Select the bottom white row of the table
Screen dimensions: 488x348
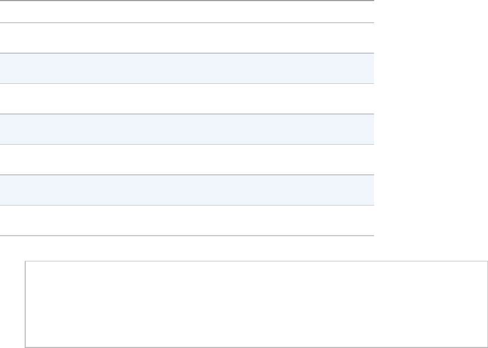(x=187, y=221)
